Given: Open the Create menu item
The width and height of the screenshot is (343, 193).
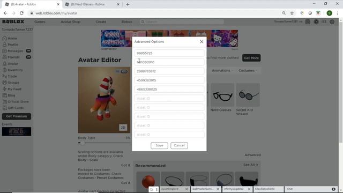Looking at the screenshot, I should point(101,22).
